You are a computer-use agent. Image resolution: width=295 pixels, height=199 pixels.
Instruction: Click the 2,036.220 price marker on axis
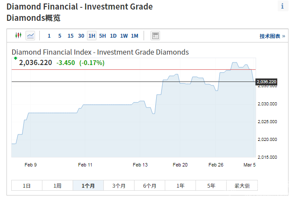click(x=266, y=82)
